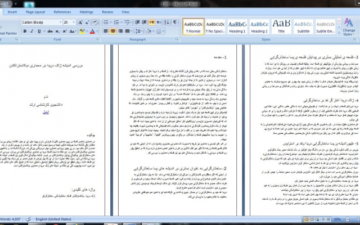
Task: Toggle Superscript formatting
Action: pyautogui.click(x=65, y=31)
